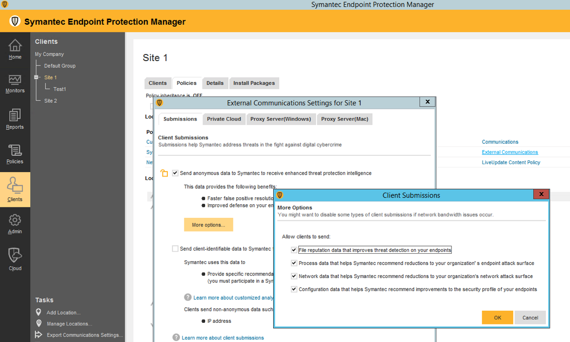Click OK in Client Submissions dialog

tap(497, 318)
